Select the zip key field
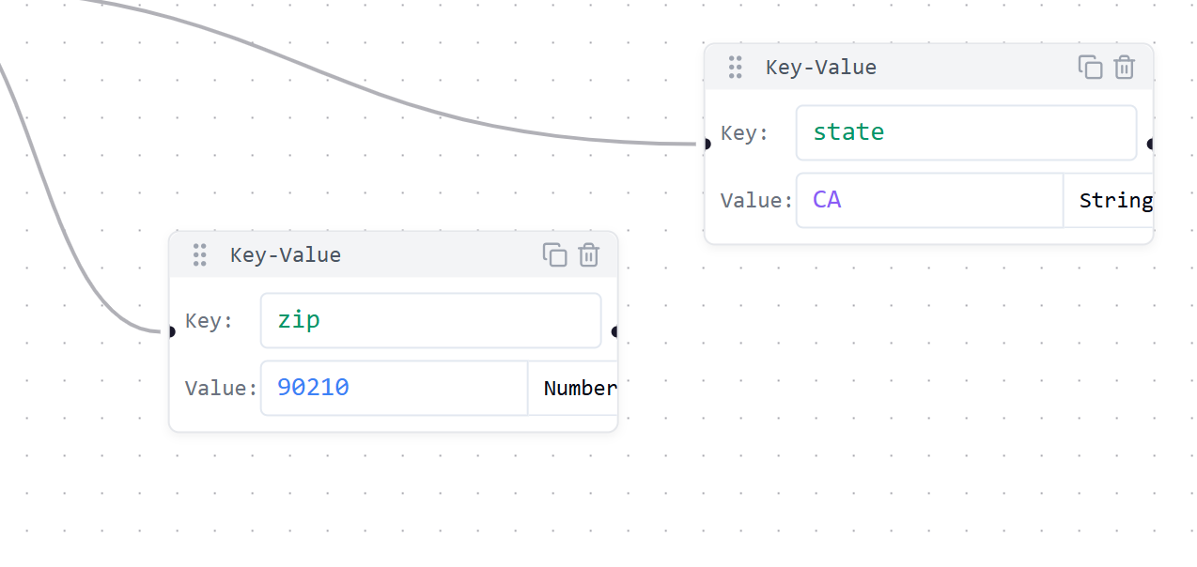This screenshot has width=1197, height=567. 430,320
